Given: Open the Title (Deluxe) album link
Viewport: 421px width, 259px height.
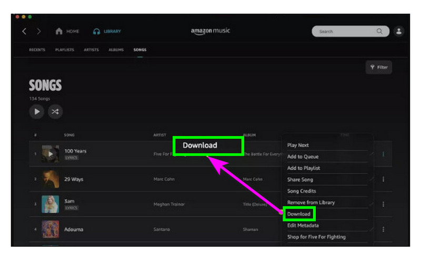Looking at the screenshot, I should click(x=255, y=204).
